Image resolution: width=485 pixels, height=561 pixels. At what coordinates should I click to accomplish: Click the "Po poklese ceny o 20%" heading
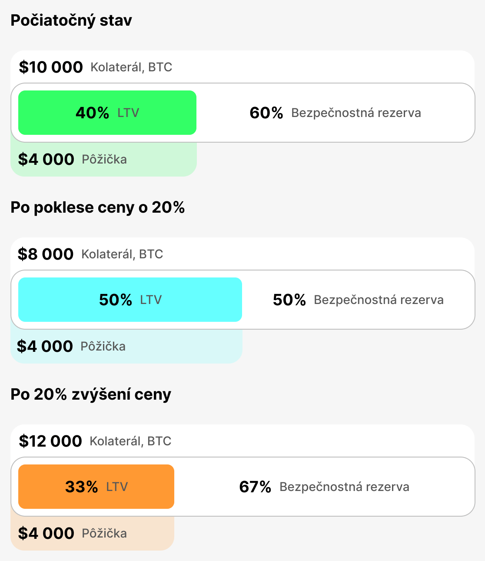pos(98,207)
